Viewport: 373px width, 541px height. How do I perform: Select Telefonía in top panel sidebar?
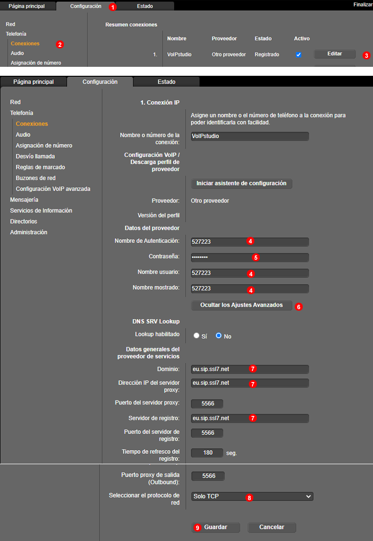[x=16, y=34]
